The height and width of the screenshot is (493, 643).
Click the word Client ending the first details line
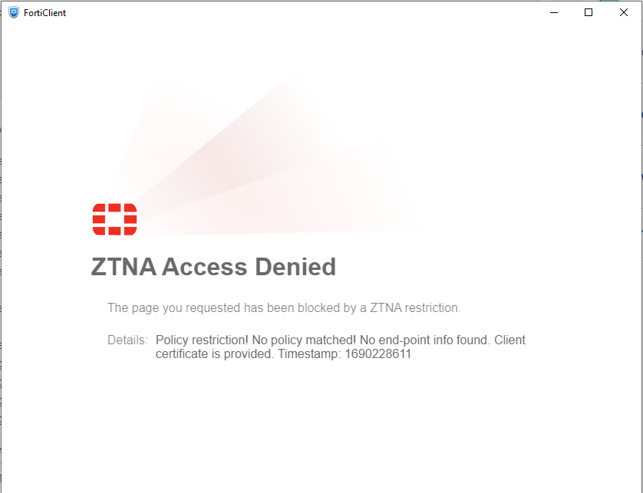(509, 340)
